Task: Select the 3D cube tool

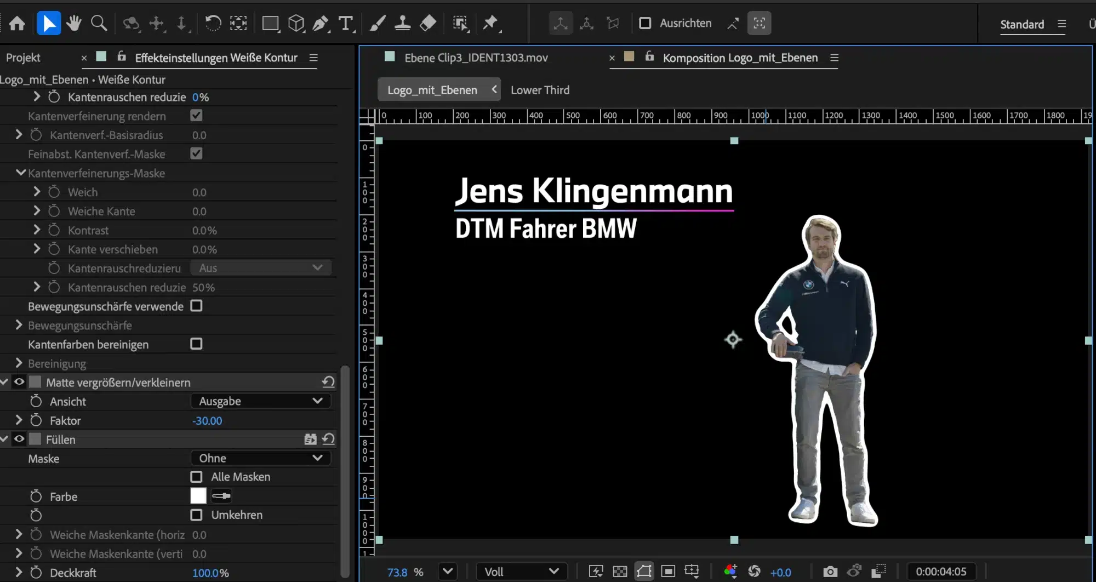Action: point(296,23)
